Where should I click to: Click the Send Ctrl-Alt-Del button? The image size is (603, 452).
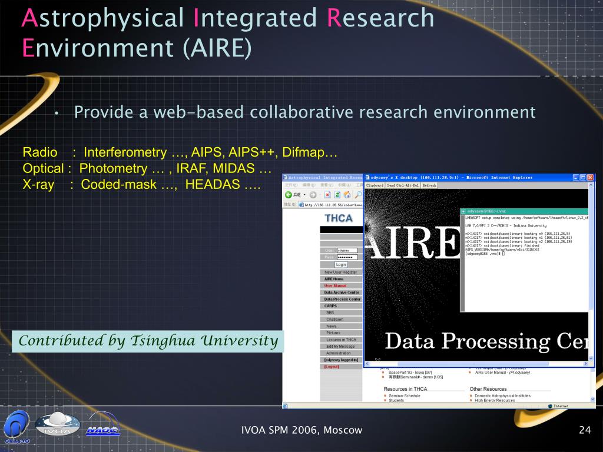pos(403,185)
